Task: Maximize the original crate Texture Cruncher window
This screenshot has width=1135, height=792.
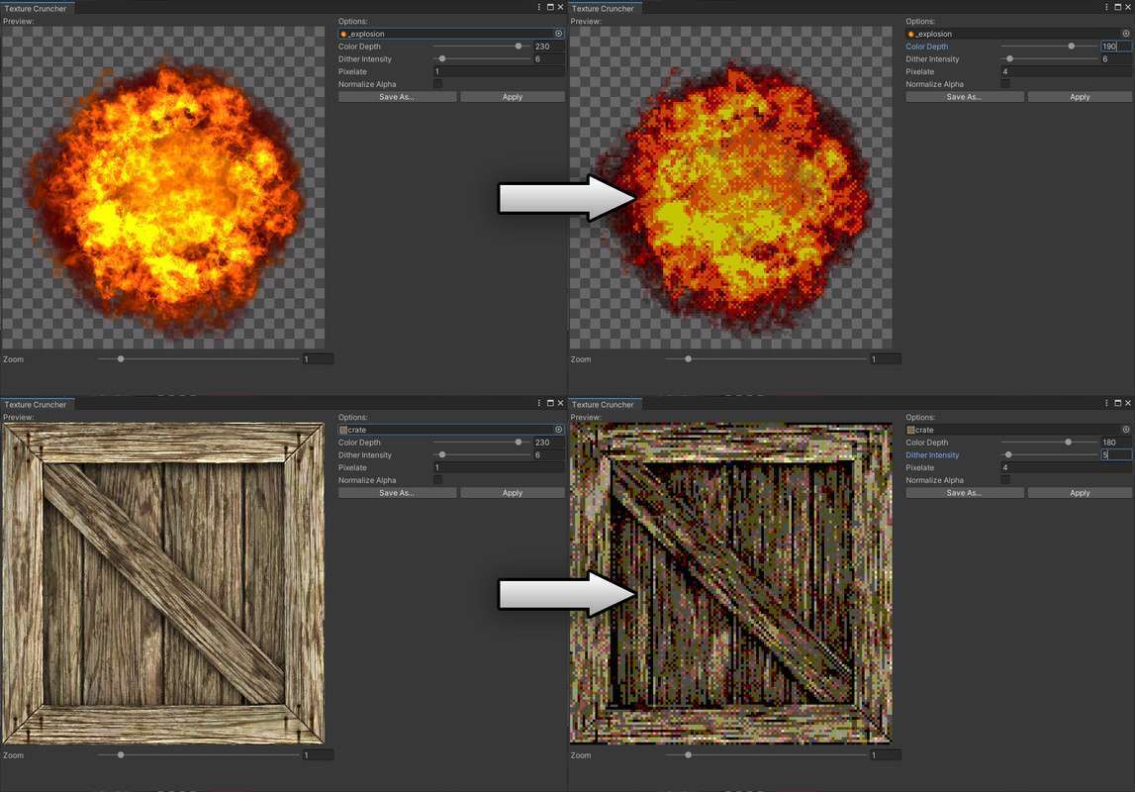Action: 550,403
